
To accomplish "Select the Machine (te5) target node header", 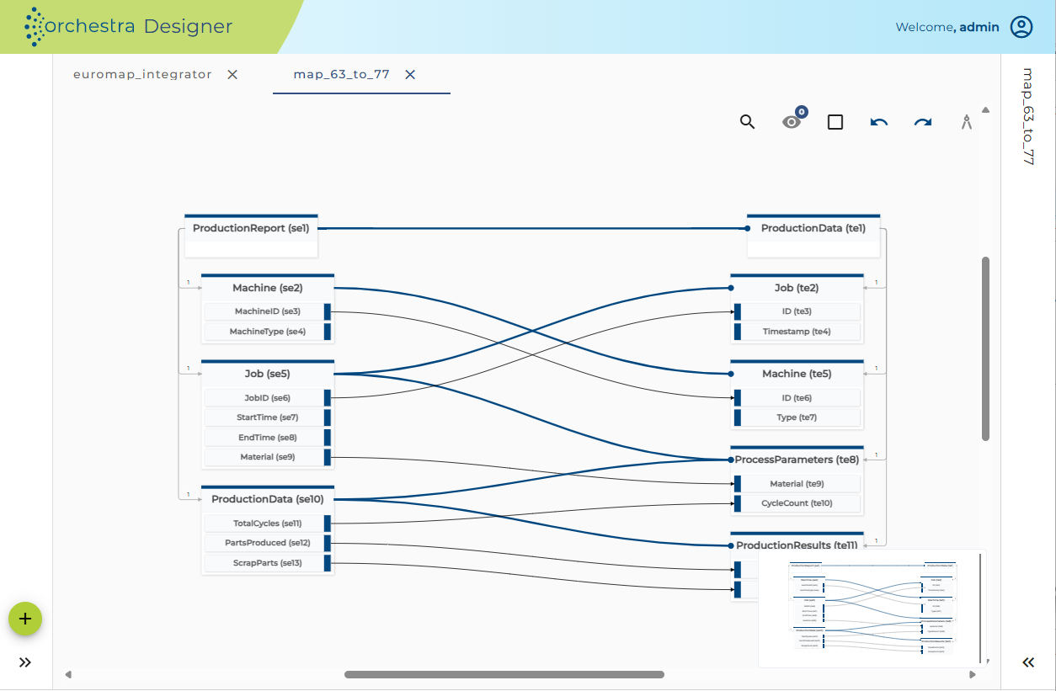I will (x=797, y=374).
